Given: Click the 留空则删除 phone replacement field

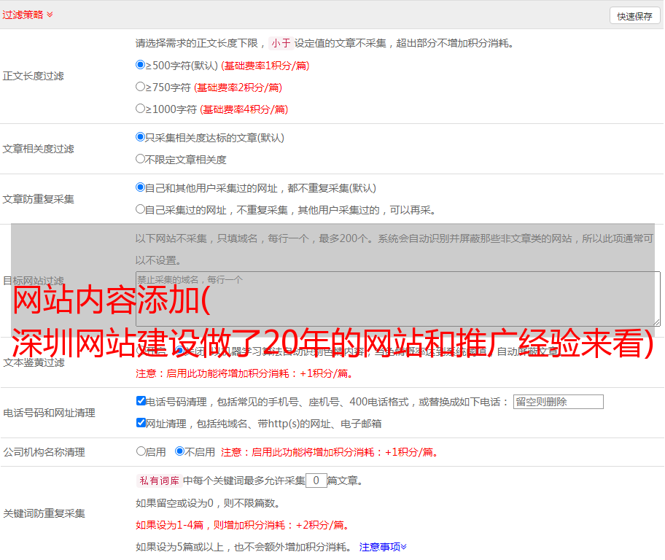Looking at the screenshot, I should click(x=558, y=402).
